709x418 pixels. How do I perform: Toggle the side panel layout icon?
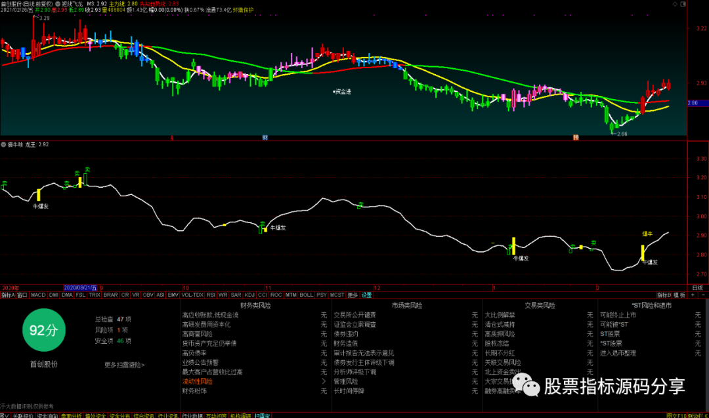point(683,4)
